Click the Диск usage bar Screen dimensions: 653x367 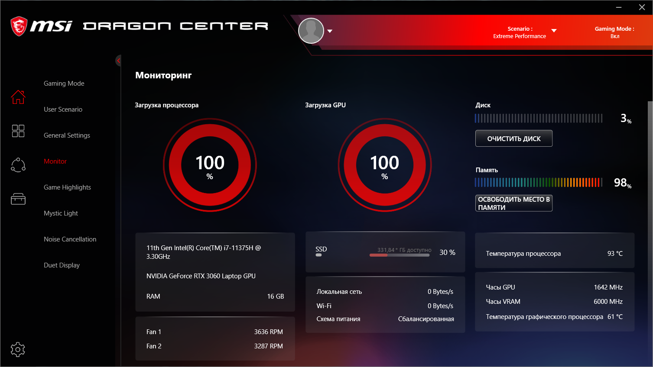[539, 118]
